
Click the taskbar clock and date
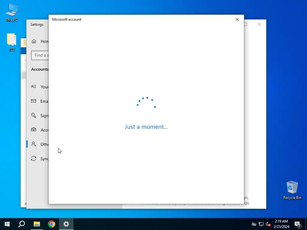[x=281, y=224]
